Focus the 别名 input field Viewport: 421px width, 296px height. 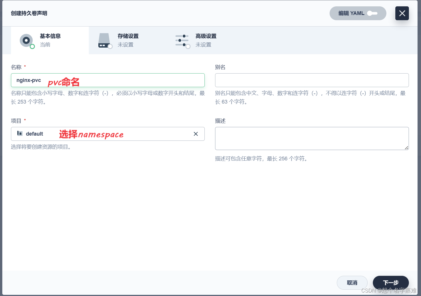312,80
